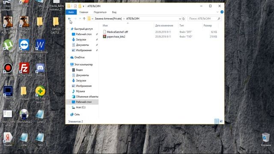Open Загрузки under Быстрый доступ

click(81, 40)
